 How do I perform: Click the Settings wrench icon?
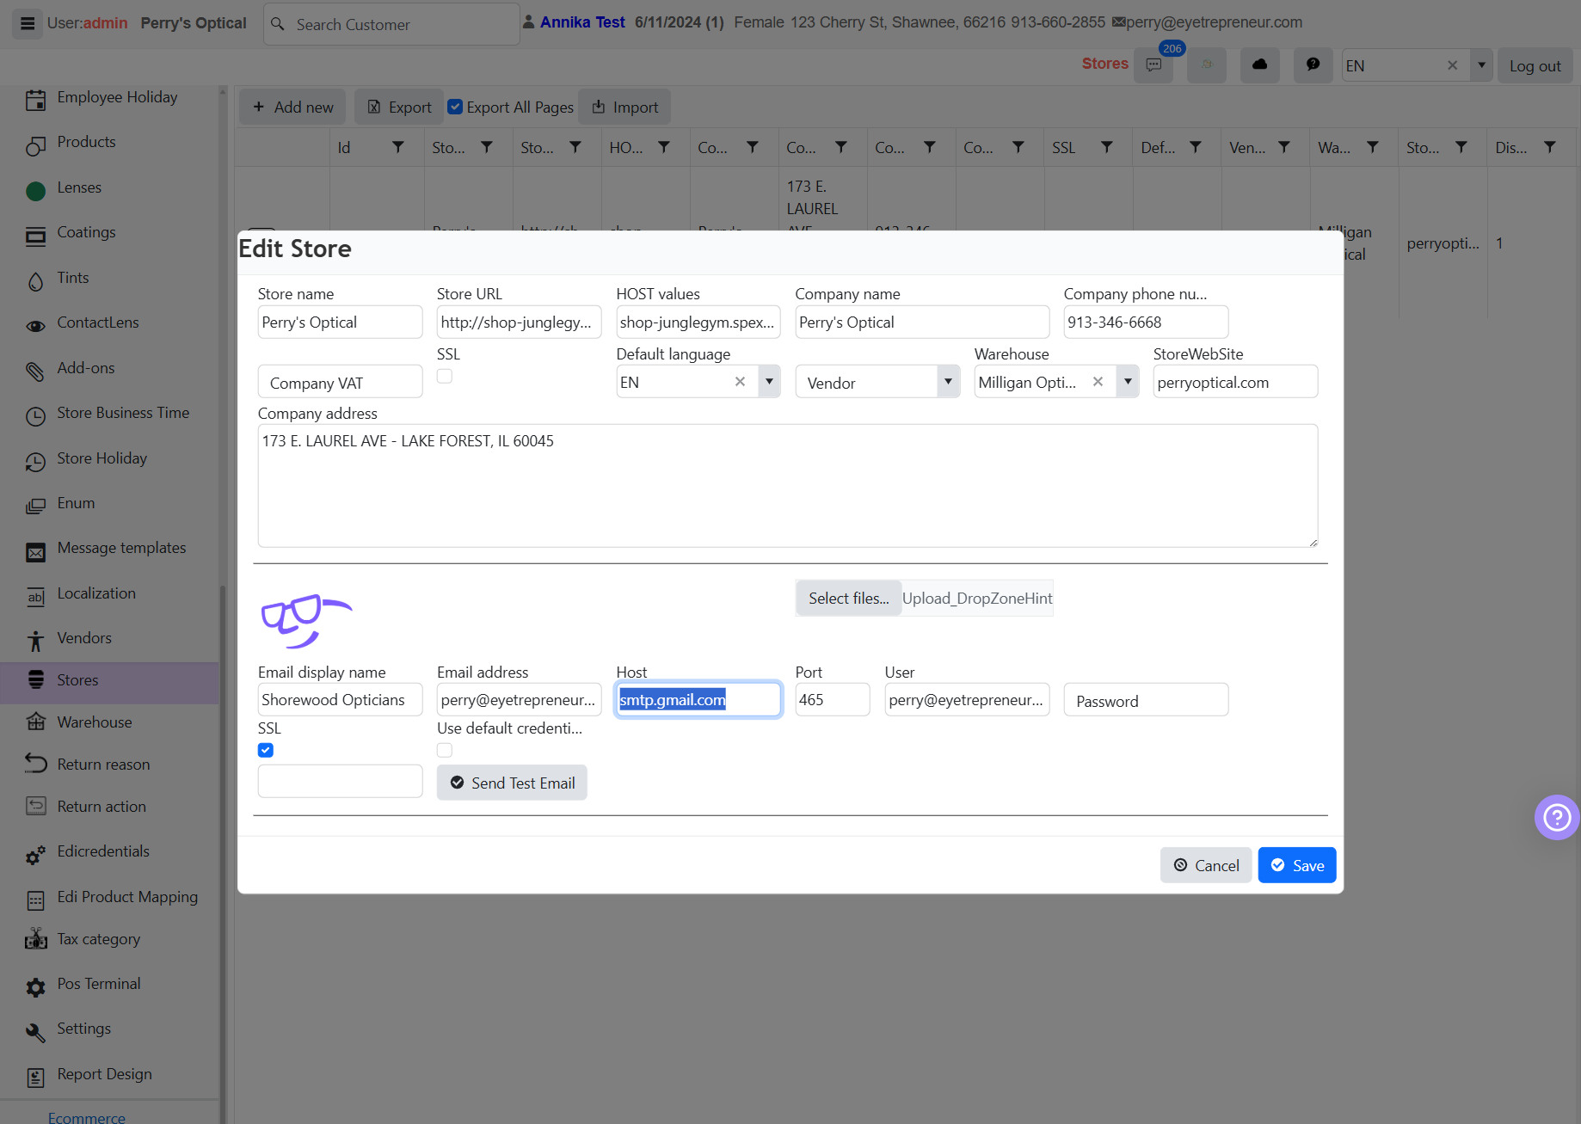(x=35, y=1031)
